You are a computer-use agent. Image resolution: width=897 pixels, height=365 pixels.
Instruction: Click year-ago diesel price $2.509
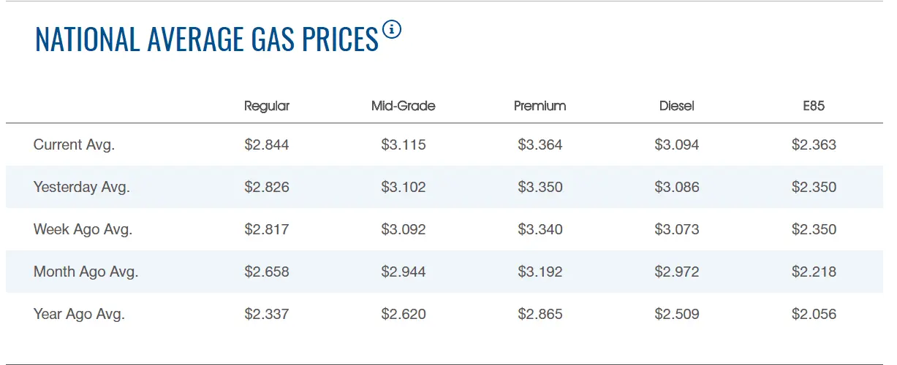(x=676, y=315)
